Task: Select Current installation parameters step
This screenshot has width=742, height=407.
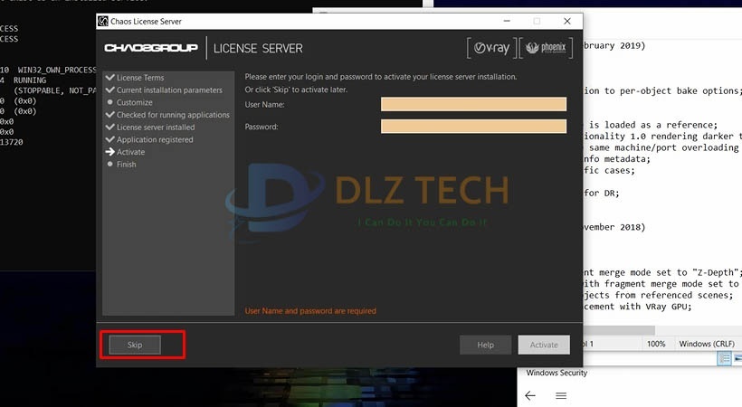Action: click(x=169, y=90)
